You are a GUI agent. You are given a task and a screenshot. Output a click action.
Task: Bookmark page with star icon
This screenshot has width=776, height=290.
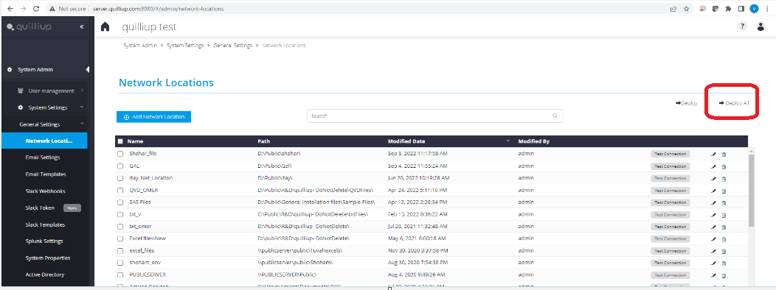click(x=687, y=8)
